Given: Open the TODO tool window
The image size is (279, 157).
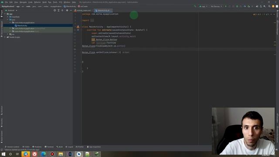Looking at the screenshot, I should click(x=26, y=147).
